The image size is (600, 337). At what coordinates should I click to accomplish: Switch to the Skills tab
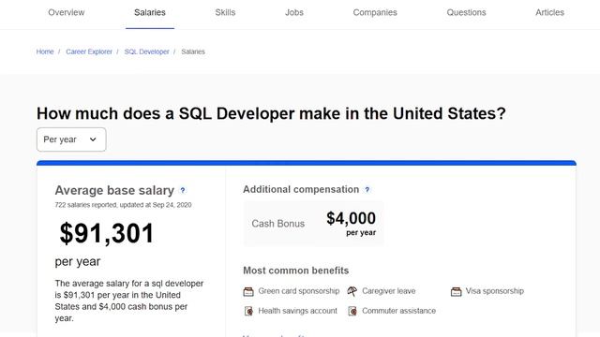[225, 12]
